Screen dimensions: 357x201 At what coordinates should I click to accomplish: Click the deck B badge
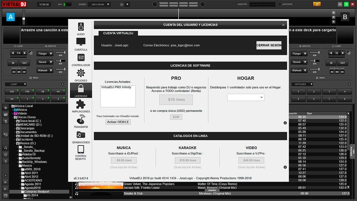click(x=345, y=17)
